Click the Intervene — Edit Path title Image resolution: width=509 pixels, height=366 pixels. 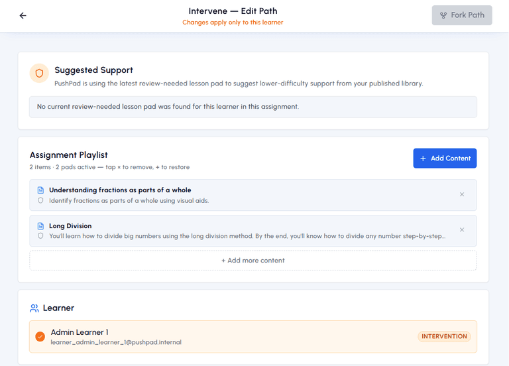[x=233, y=11]
